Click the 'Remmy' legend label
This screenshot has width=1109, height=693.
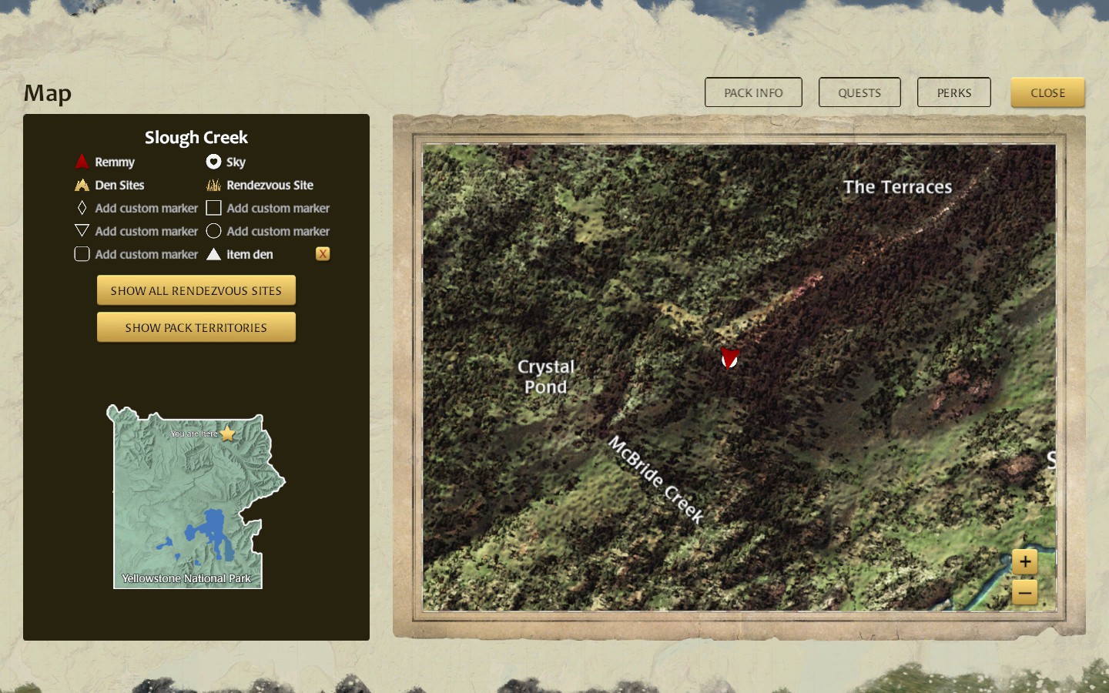(115, 162)
